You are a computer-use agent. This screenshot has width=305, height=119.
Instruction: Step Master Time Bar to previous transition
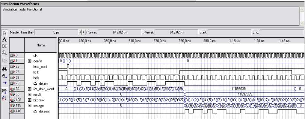[80, 32]
